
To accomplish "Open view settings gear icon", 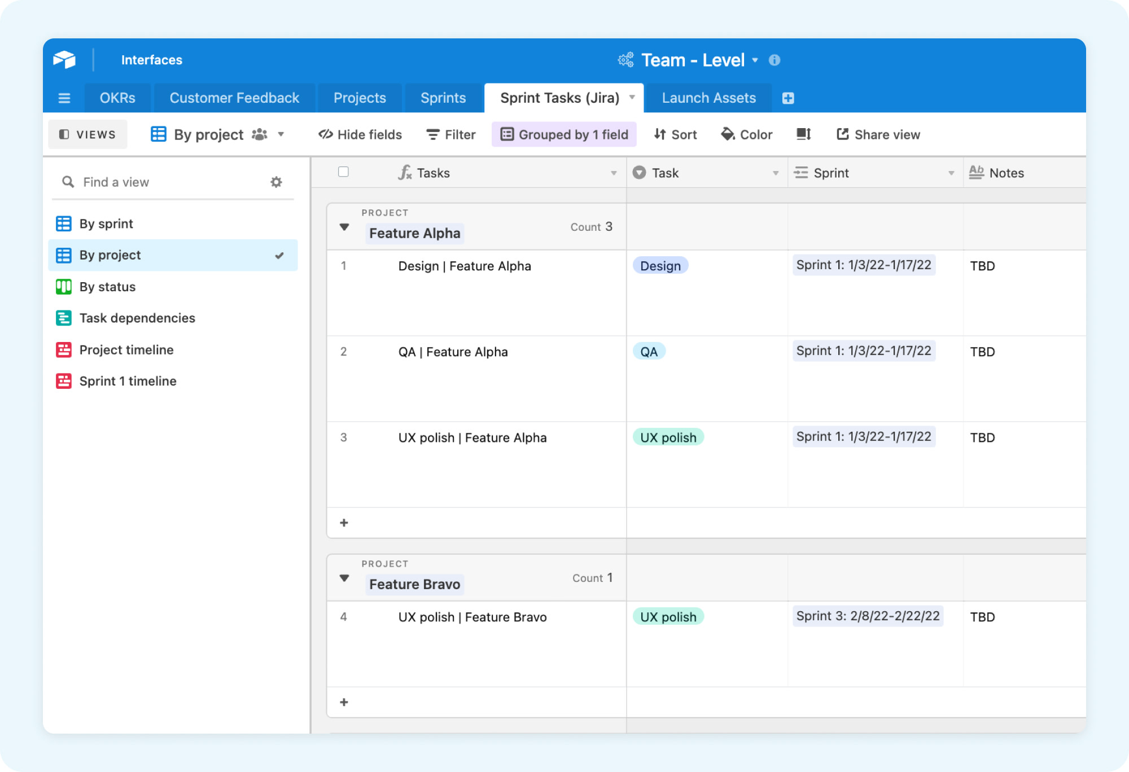I will pos(276,182).
